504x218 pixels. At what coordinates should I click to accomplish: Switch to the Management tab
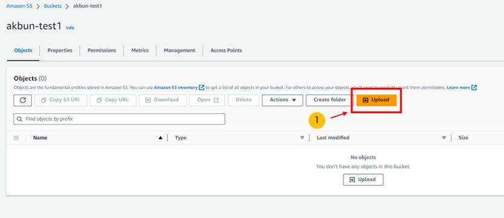[x=179, y=50]
